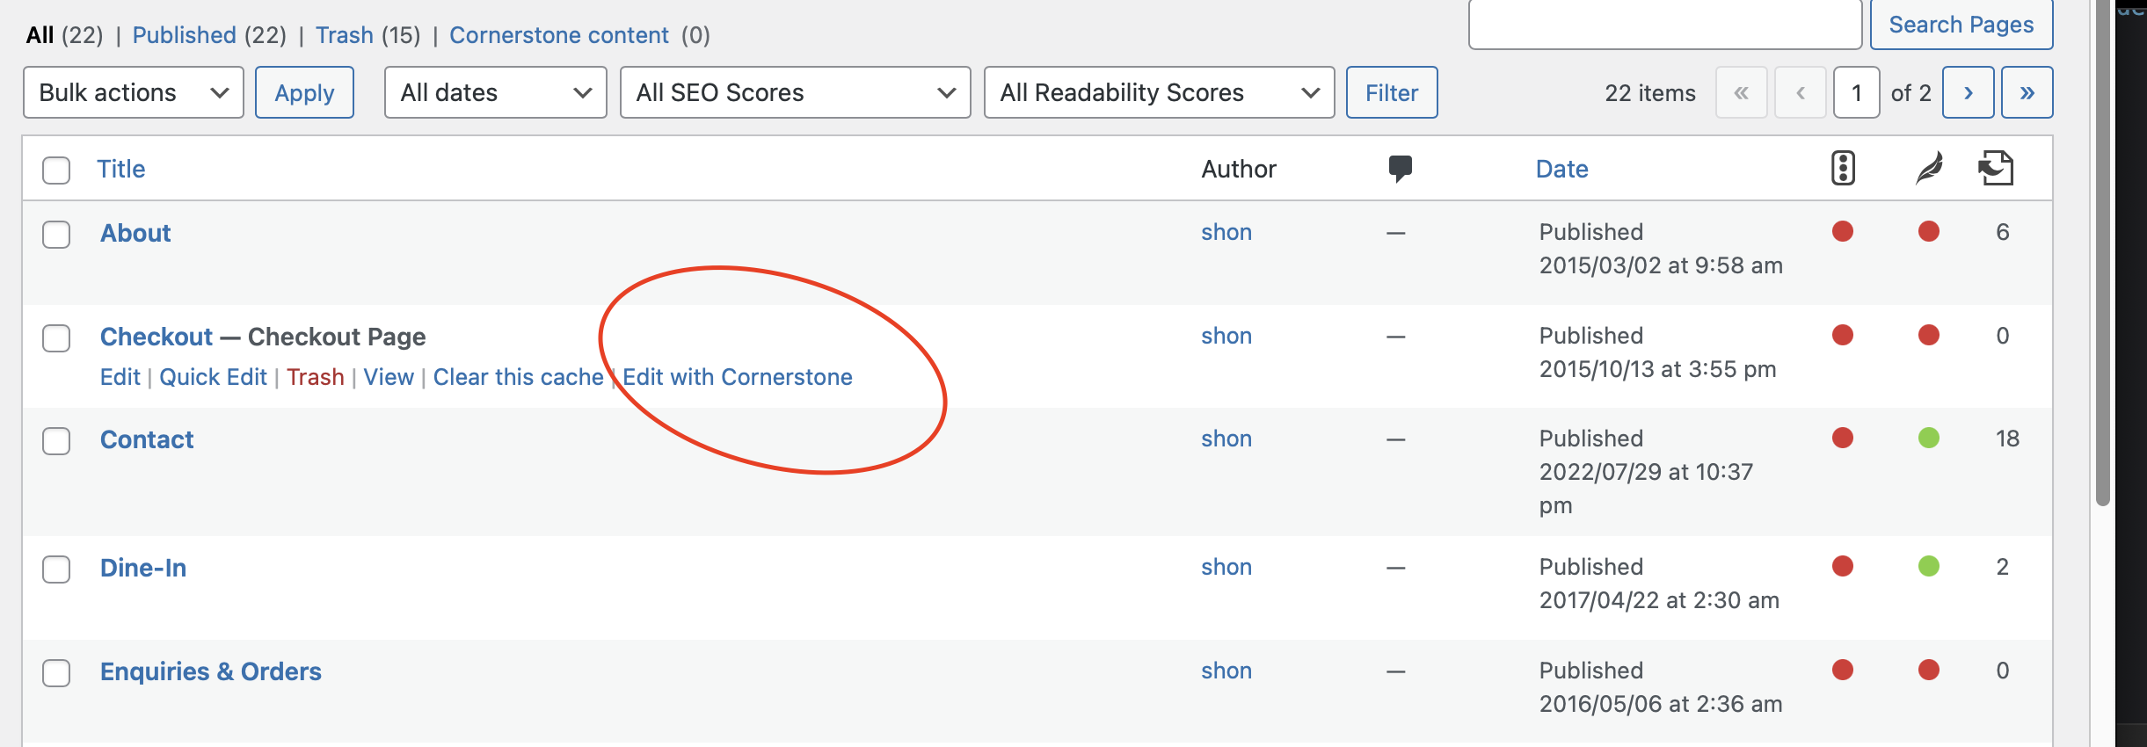
Task: Open Edit with Cornerstone for Checkout
Action: 738,377
